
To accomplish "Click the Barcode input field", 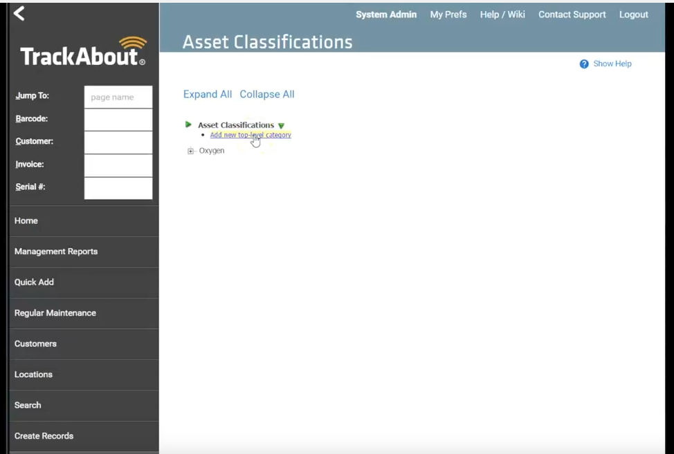I will click(118, 120).
